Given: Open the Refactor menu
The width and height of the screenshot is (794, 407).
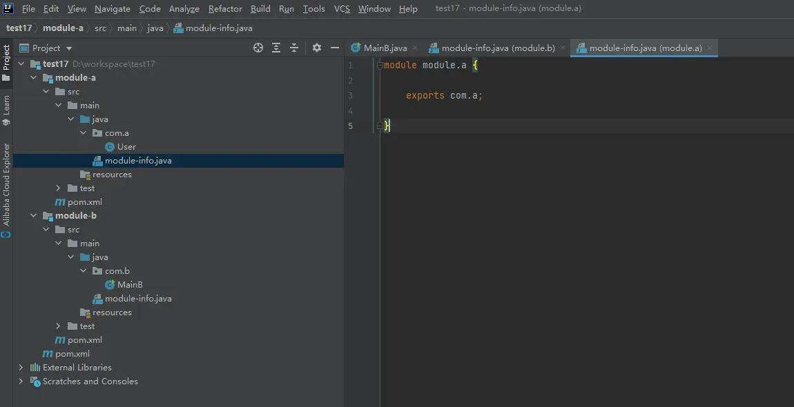Looking at the screenshot, I should click(x=225, y=9).
